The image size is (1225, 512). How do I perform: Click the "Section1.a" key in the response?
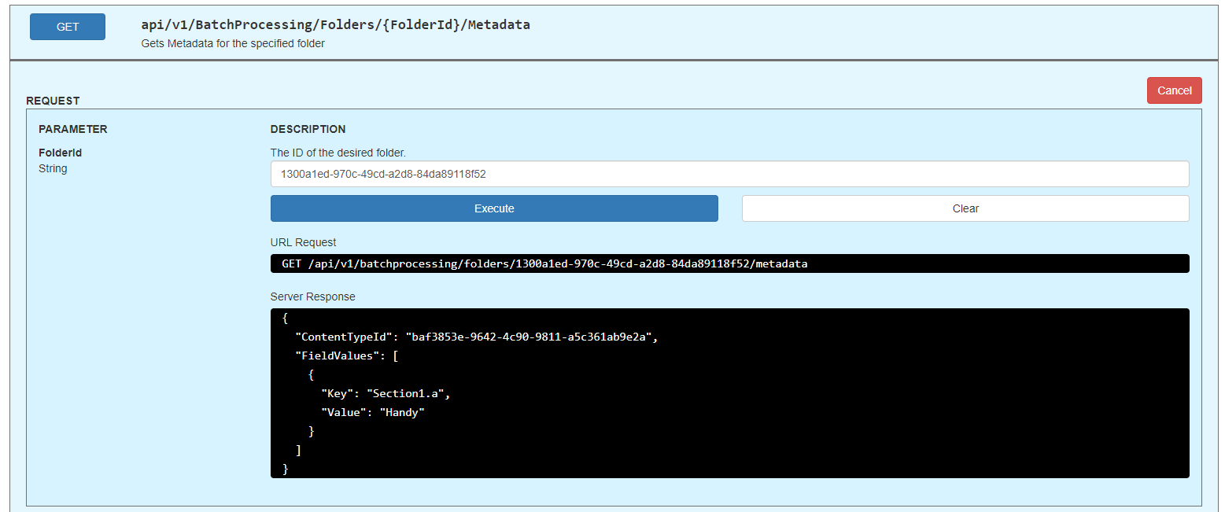408,393
